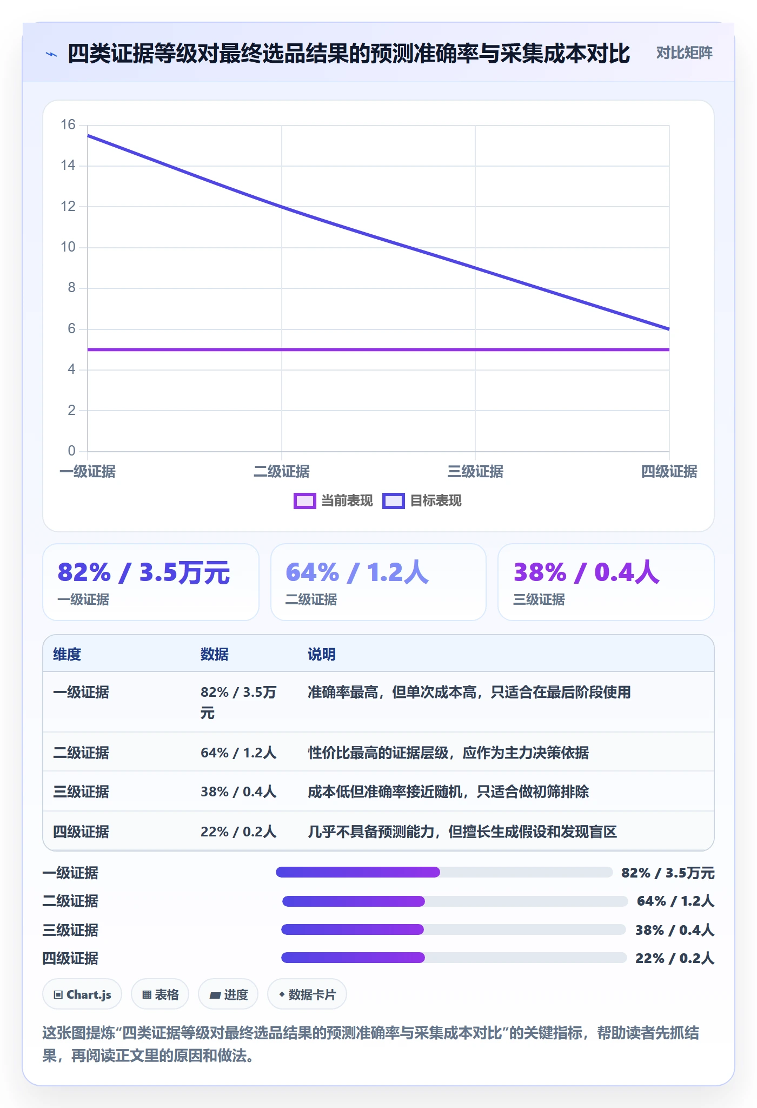Click the 二级证据 progress bar

(455, 901)
